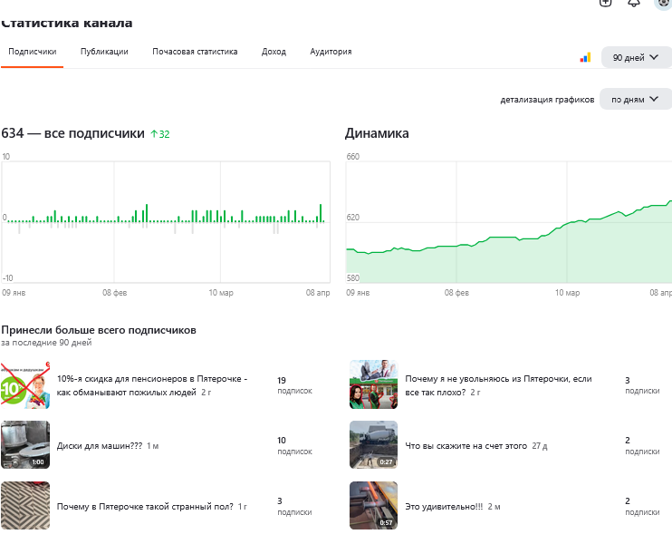Switch to the Доход tab
Image resolution: width=672 pixels, height=544 pixels.
274,52
